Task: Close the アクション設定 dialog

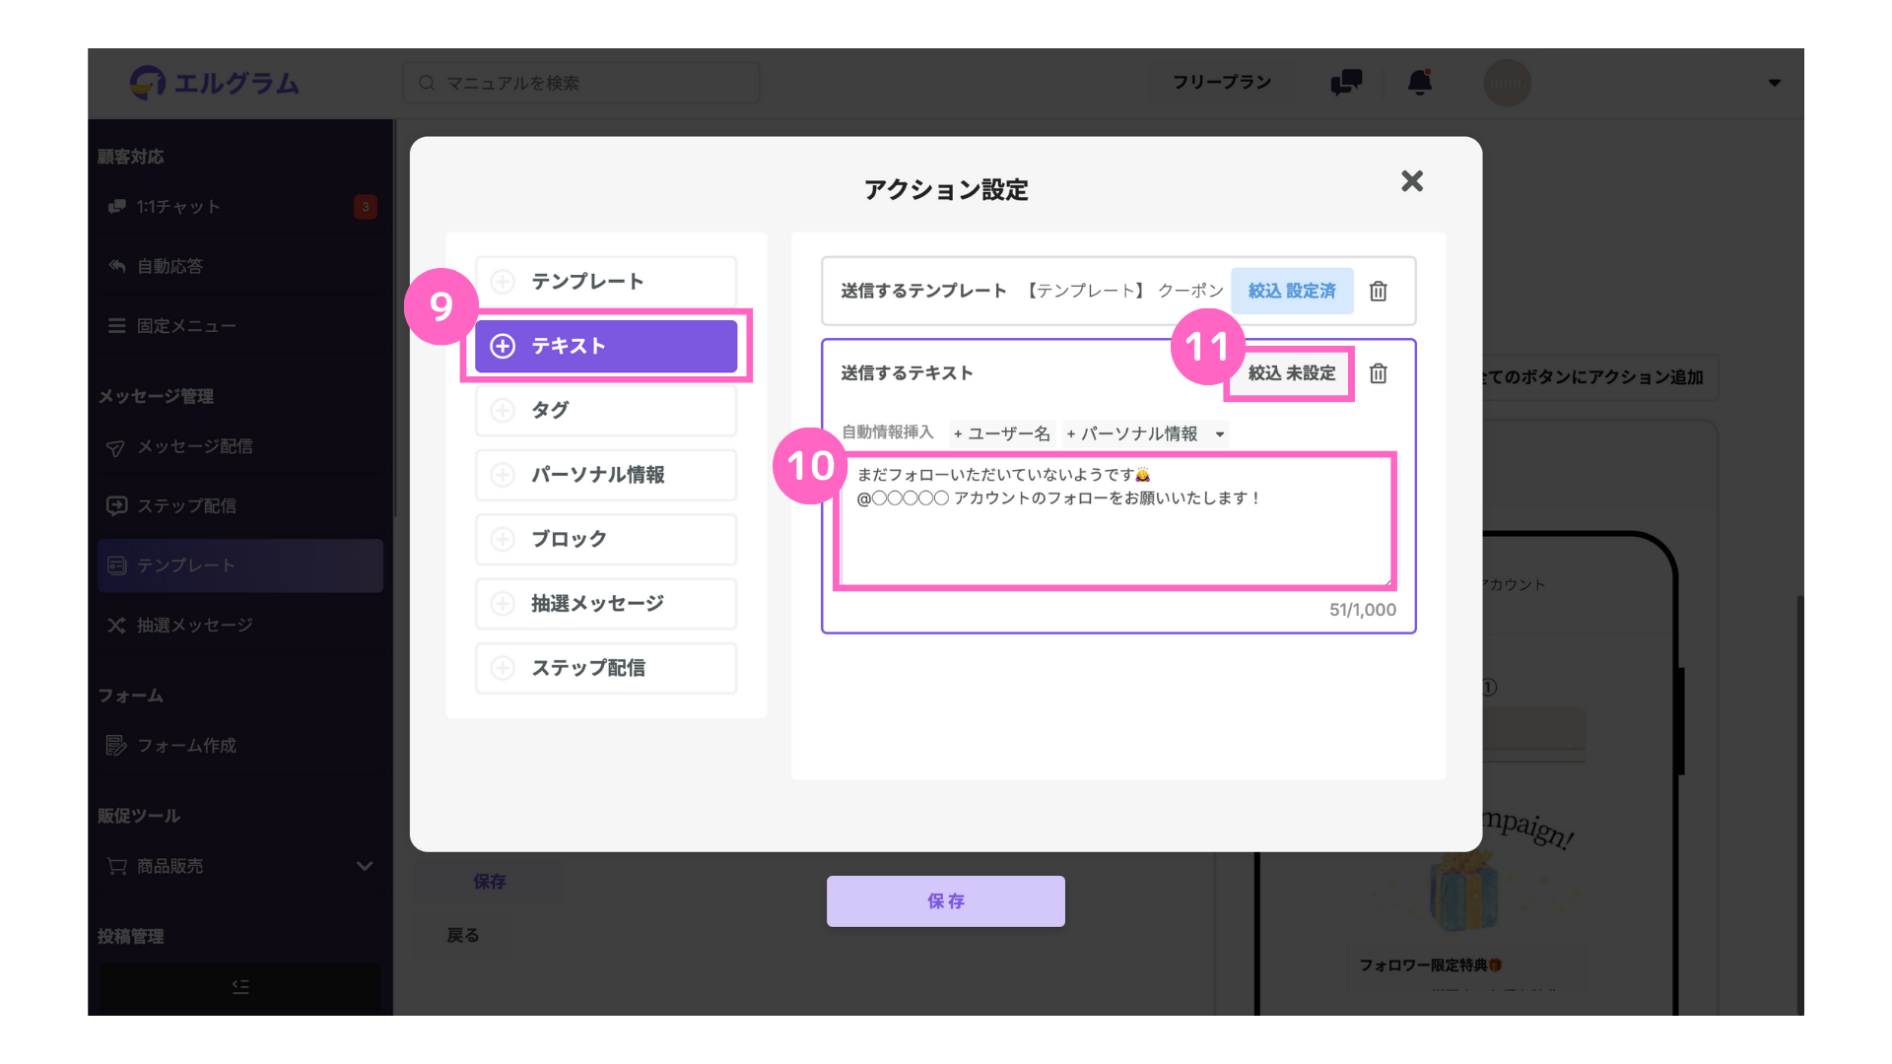Action: coord(1411,181)
